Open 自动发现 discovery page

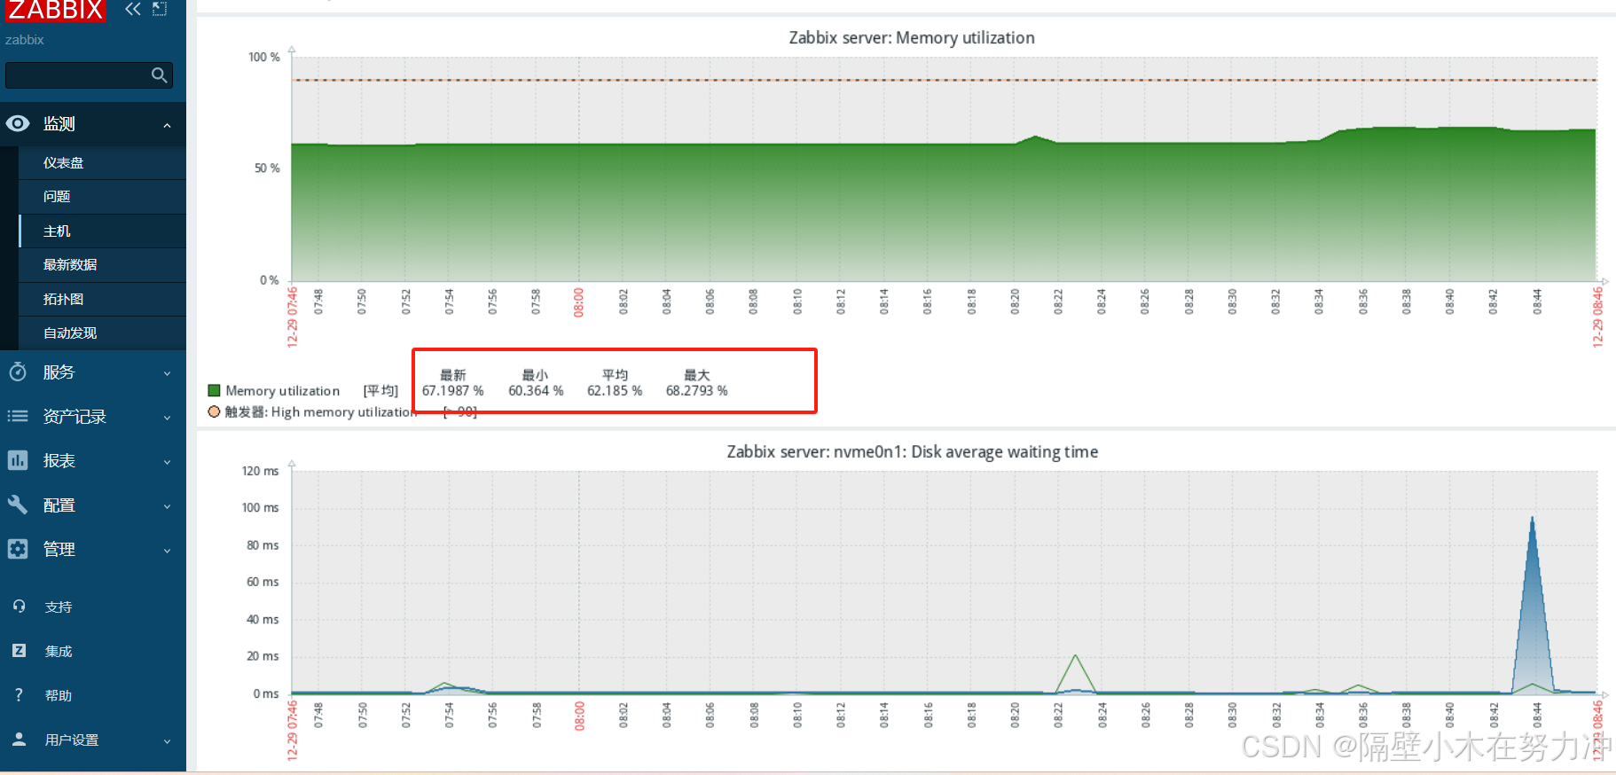(x=102, y=333)
